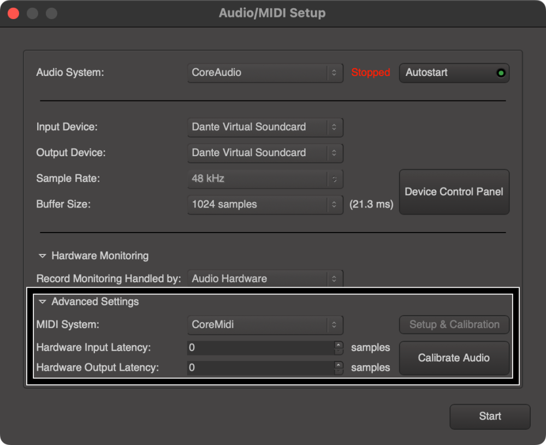Increment the Hardware Input Latency stepper
546x445 pixels.
(339, 344)
